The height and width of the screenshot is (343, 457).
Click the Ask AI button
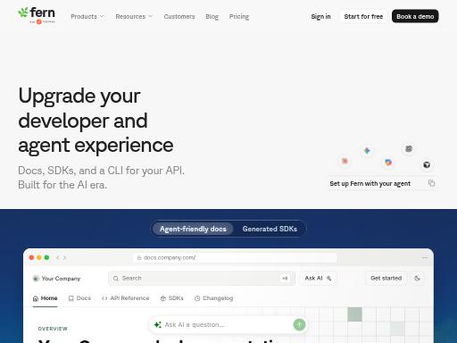[x=318, y=278]
